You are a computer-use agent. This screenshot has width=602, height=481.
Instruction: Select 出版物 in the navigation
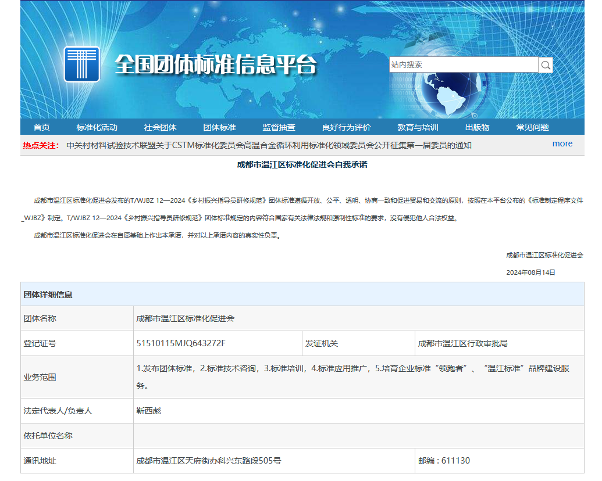click(477, 127)
